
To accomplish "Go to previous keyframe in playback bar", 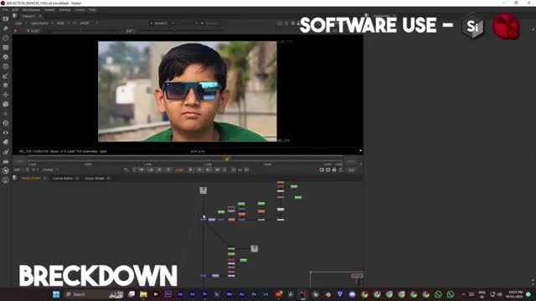I will 151,170.
